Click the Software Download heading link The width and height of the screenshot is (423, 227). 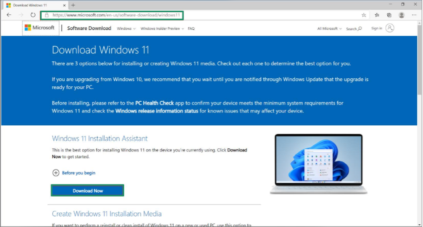coord(89,28)
